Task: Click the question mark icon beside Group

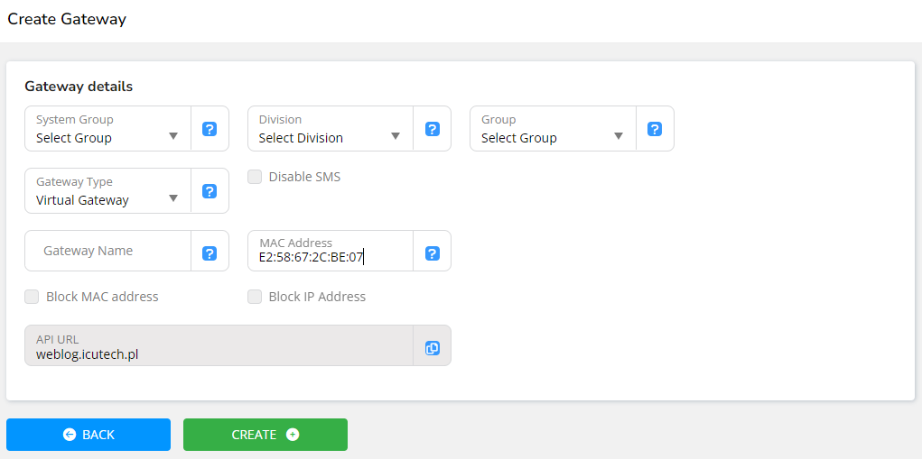Action: click(655, 129)
